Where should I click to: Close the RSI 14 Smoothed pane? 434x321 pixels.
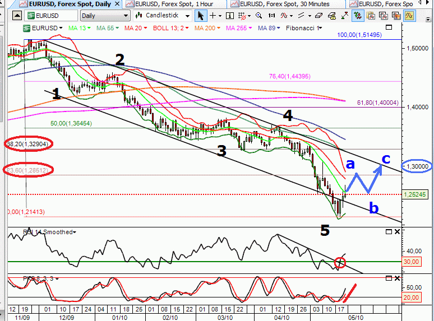coord(397,232)
